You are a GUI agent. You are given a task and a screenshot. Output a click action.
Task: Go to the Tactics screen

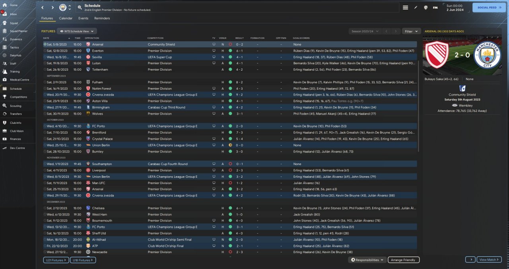[14, 47]
